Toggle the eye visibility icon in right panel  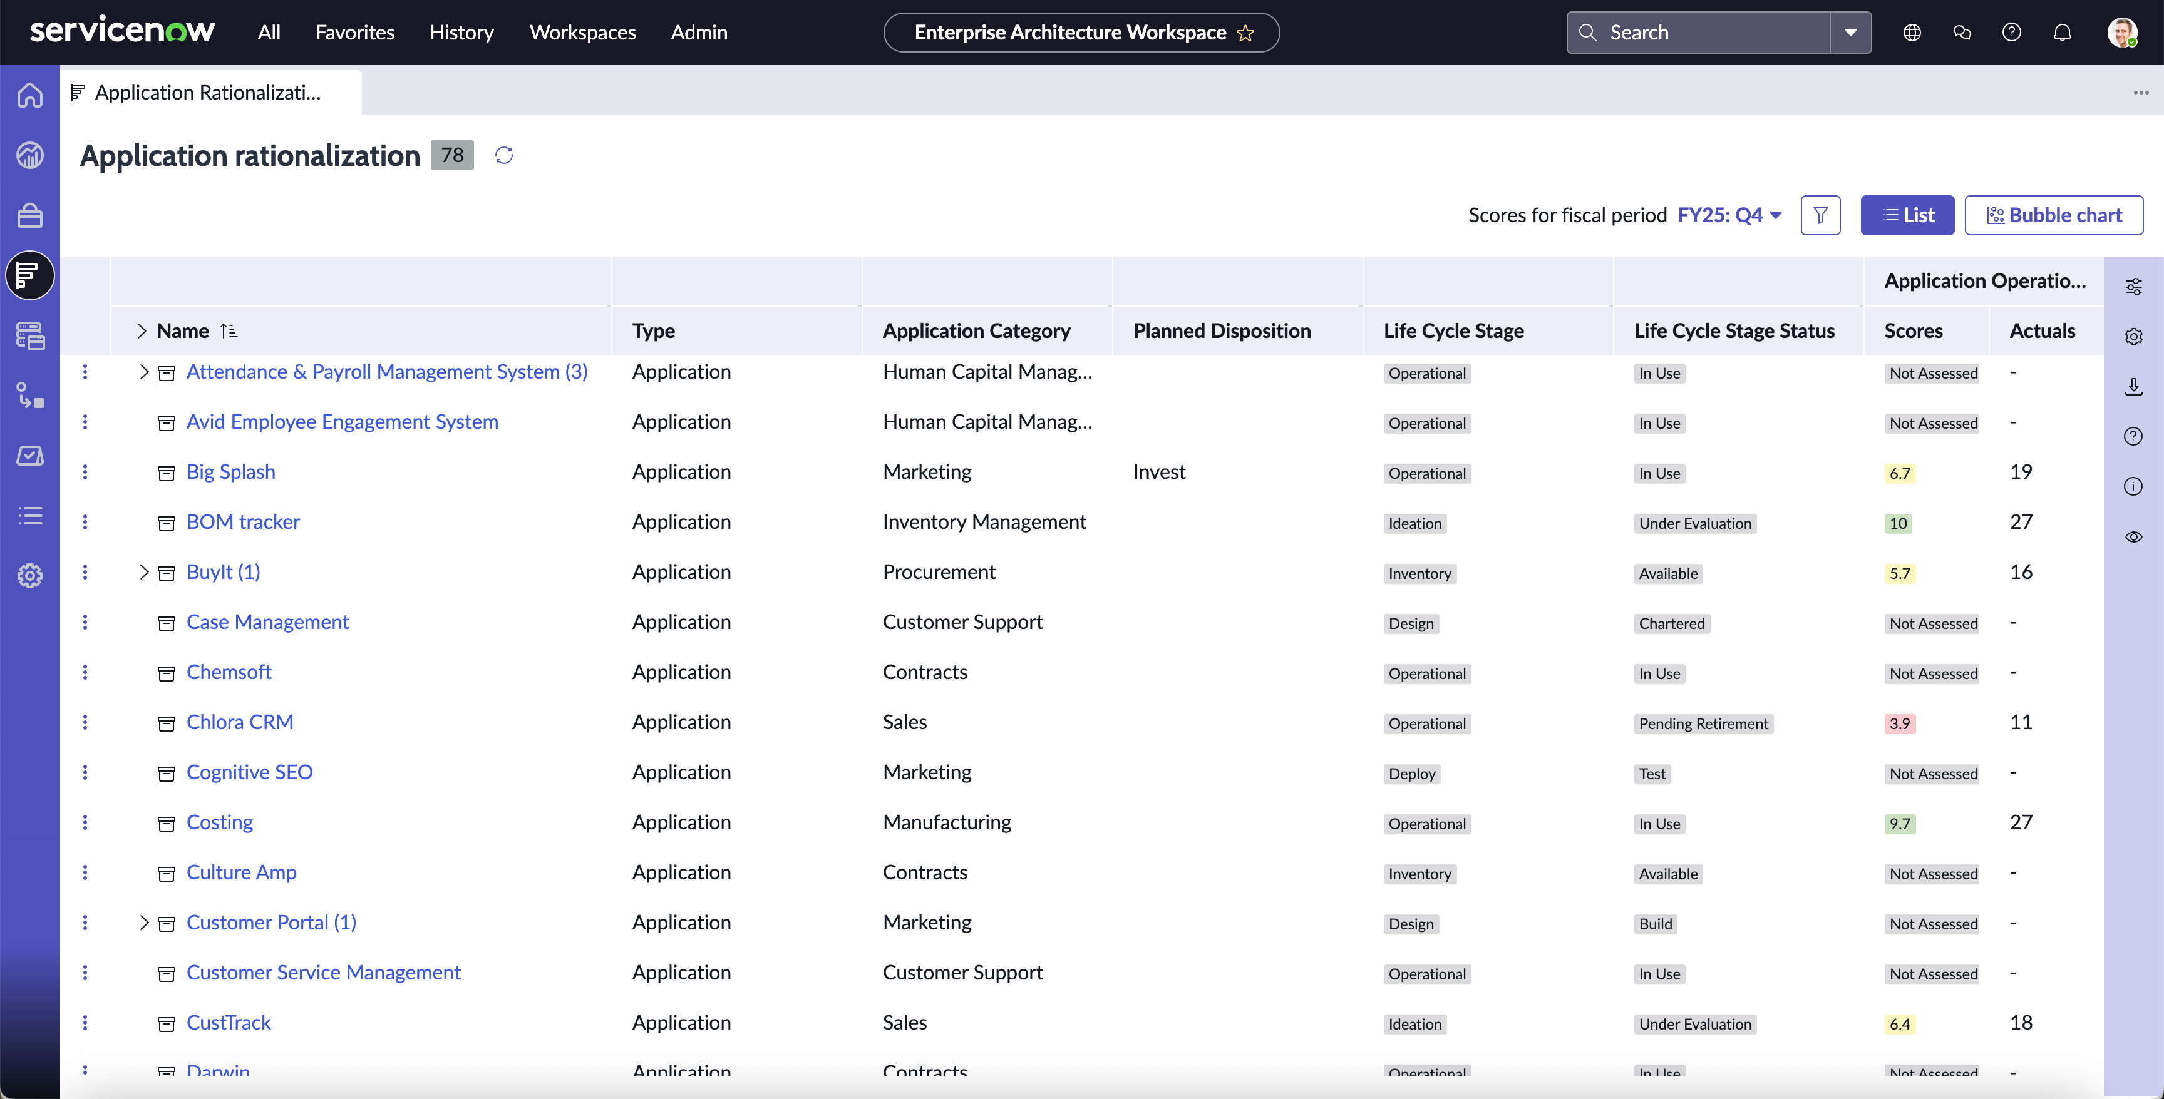2134,536
